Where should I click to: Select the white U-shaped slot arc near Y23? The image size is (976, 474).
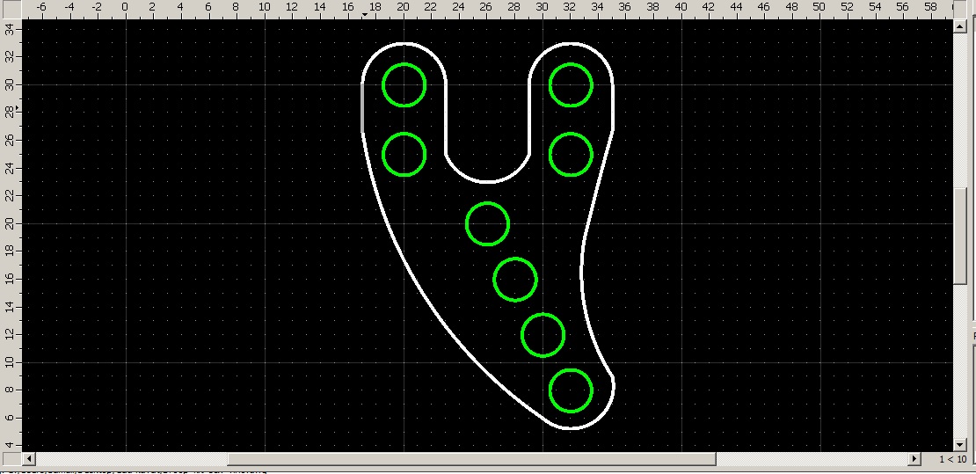487,181
